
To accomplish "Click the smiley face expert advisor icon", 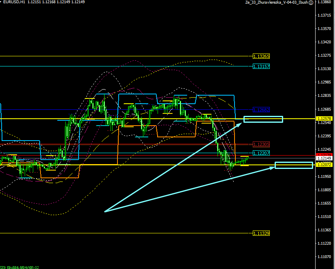I will coord(310,2).
